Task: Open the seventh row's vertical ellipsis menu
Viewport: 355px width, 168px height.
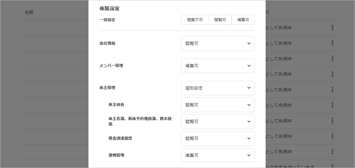Action: [x=333, y=120]
